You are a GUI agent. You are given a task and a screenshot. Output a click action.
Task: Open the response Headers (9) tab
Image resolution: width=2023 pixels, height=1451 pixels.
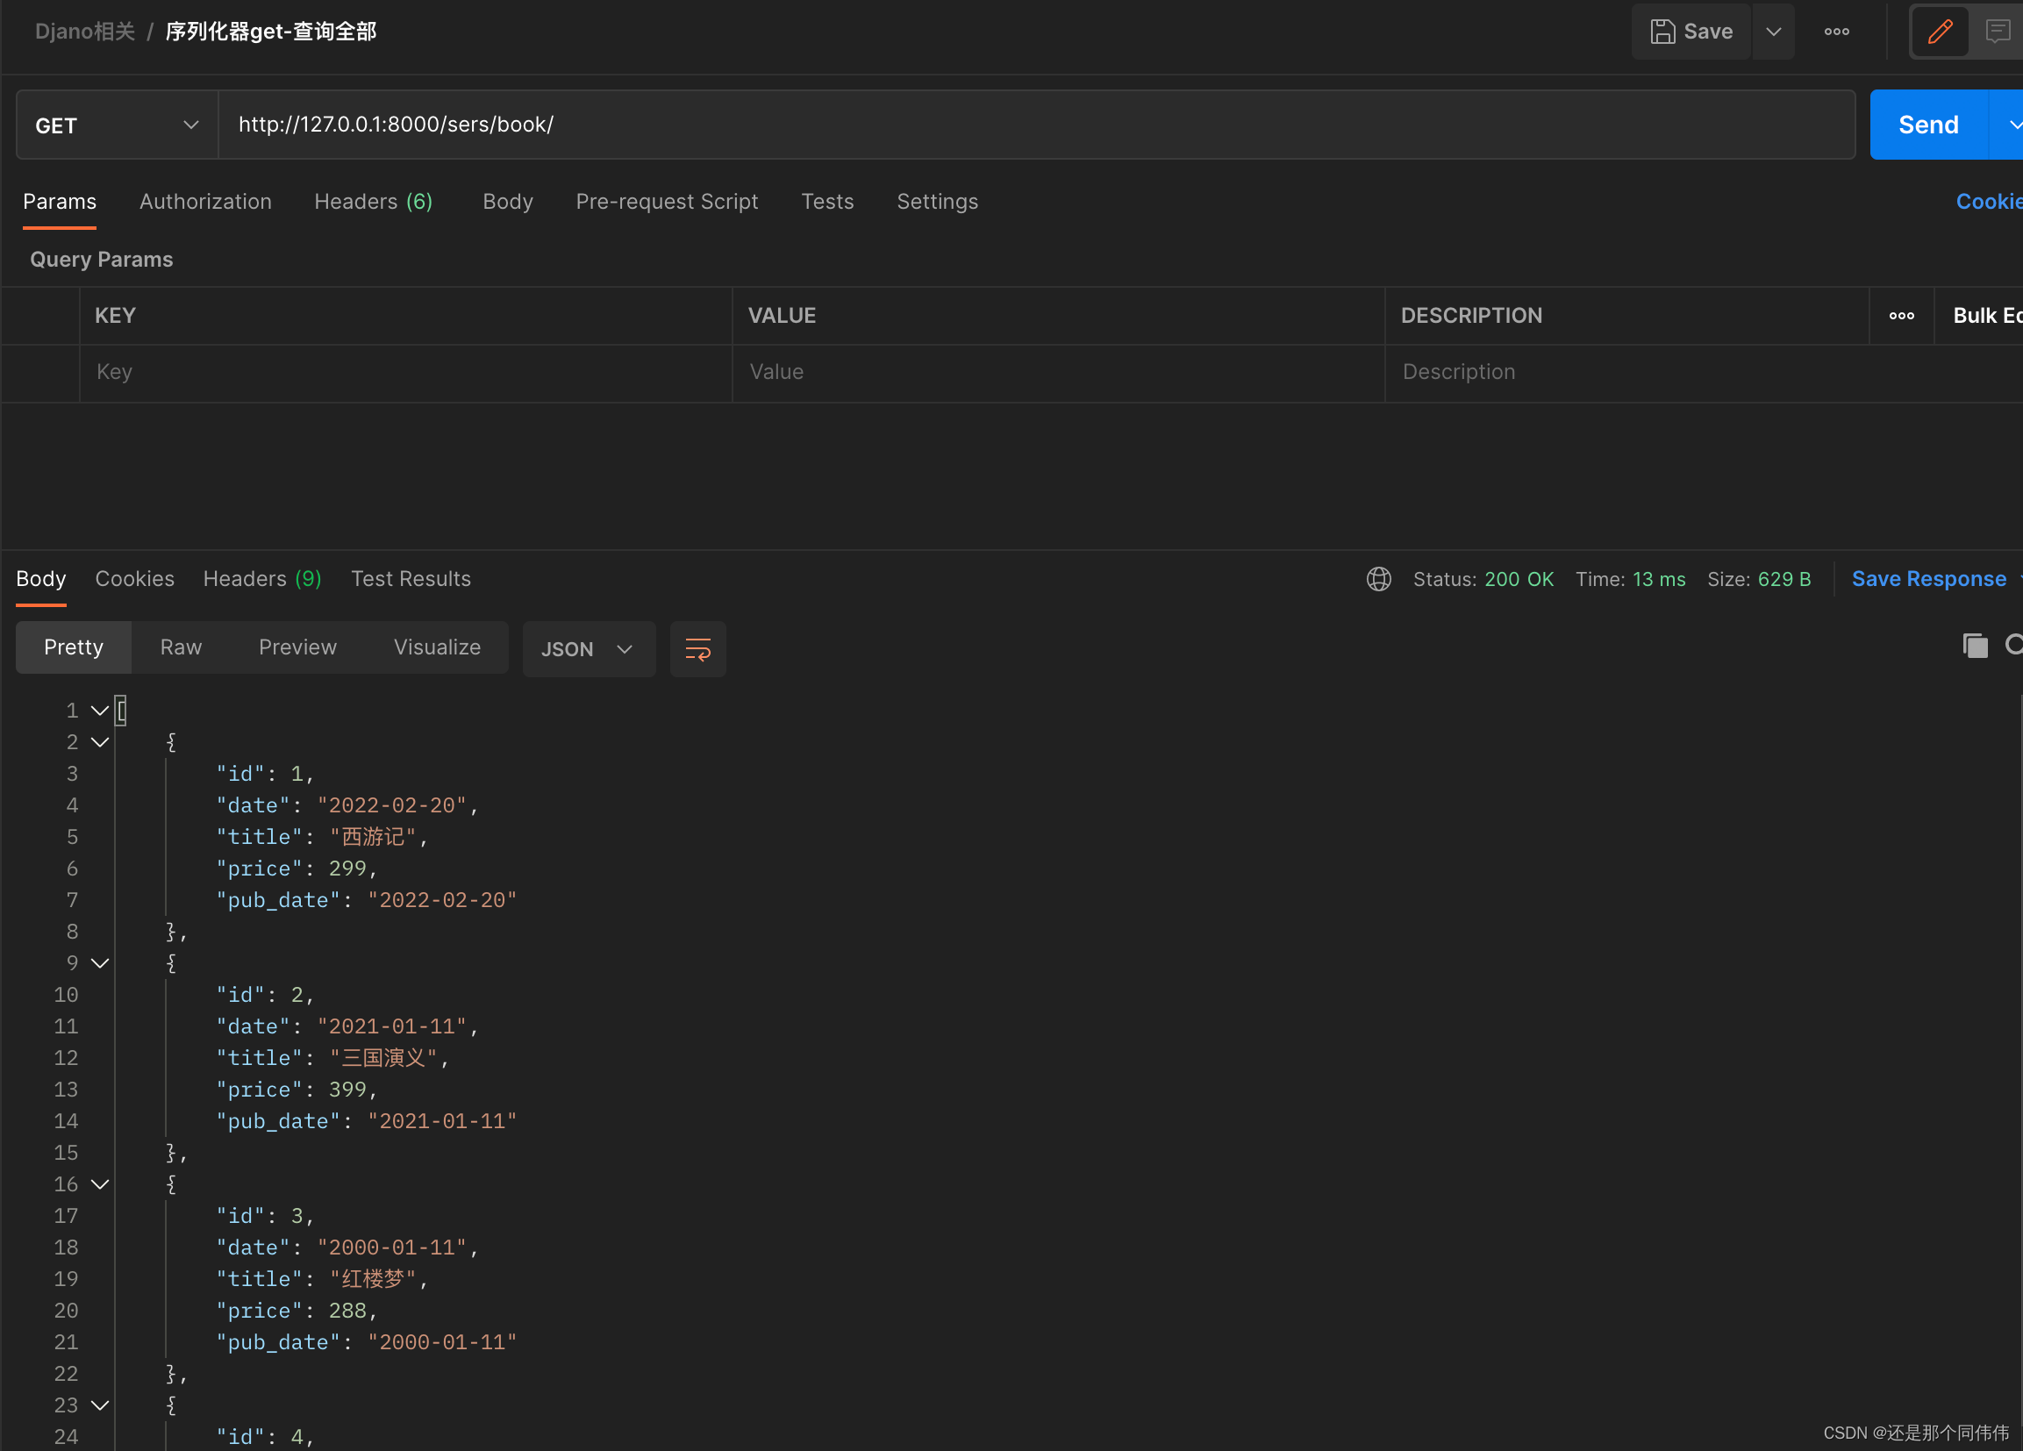click(262, 579)
